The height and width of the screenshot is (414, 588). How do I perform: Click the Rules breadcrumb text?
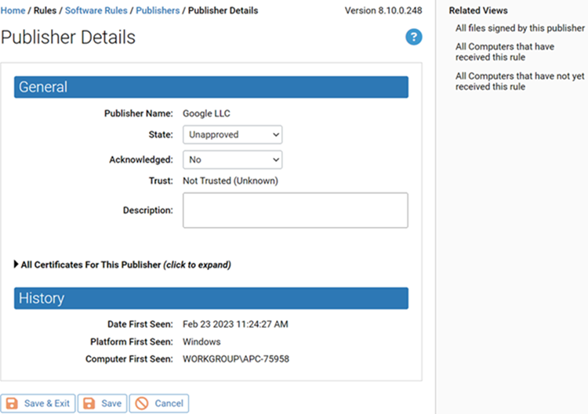(x=45, y=10)
